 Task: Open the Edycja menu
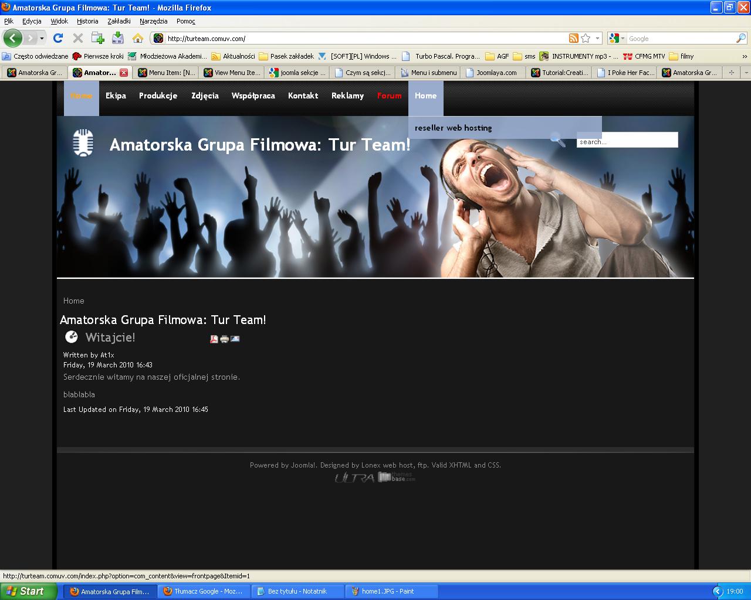point(32,21)
